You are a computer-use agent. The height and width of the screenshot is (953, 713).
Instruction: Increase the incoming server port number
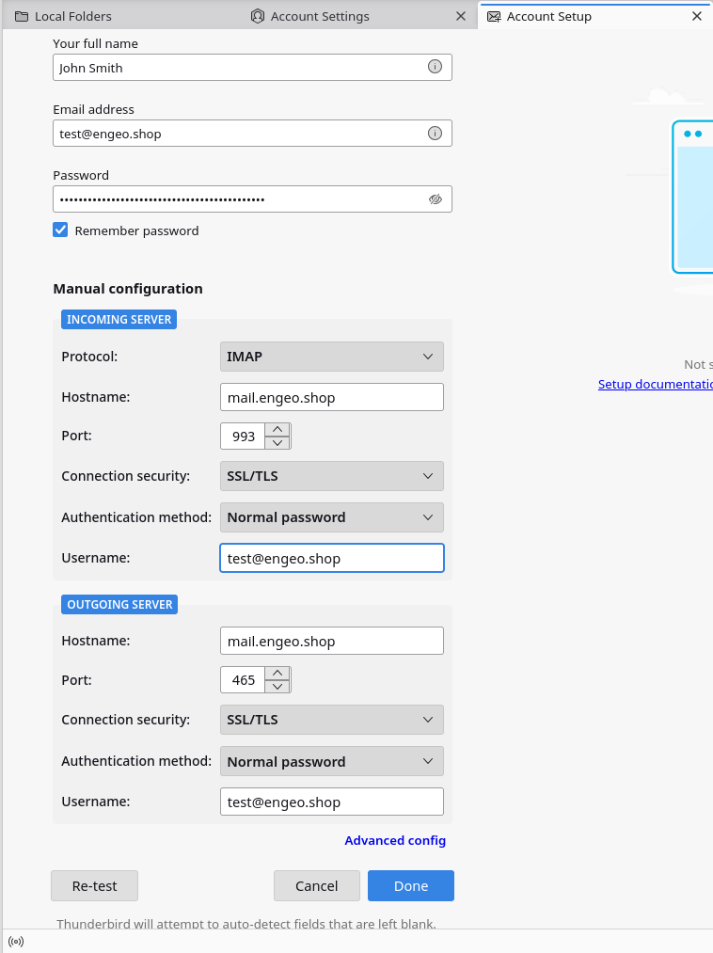pos(277,430)
